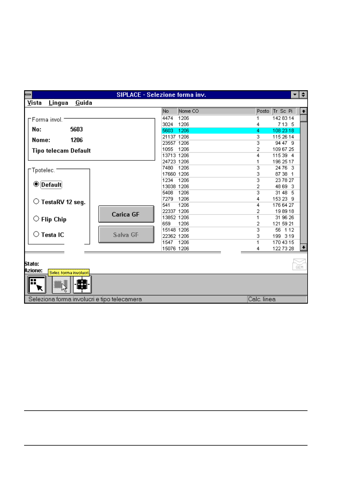Select list row number 4474
Viewport: 349px width, 495px height.
tap(231, 118)
